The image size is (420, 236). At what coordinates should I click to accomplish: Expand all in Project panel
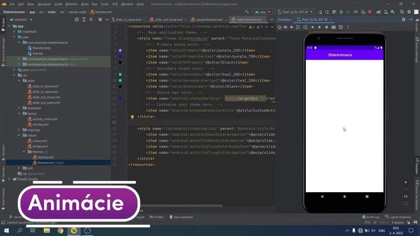click(84, 20)
